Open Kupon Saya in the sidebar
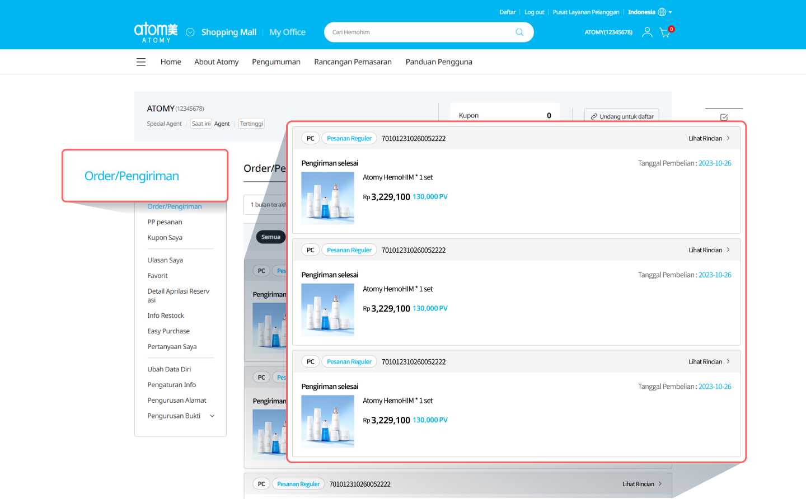Viewport: 806px width, 499px height. [165, 238]
